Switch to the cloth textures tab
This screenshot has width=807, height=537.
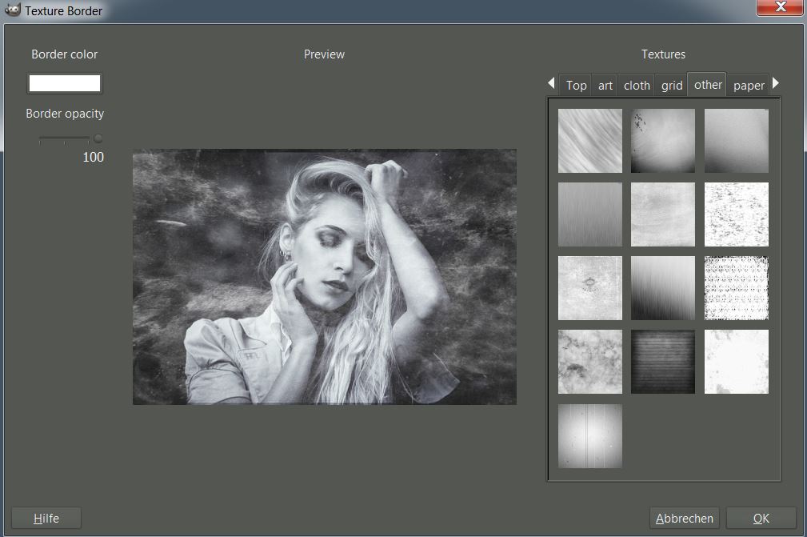(x=637, y=86)
